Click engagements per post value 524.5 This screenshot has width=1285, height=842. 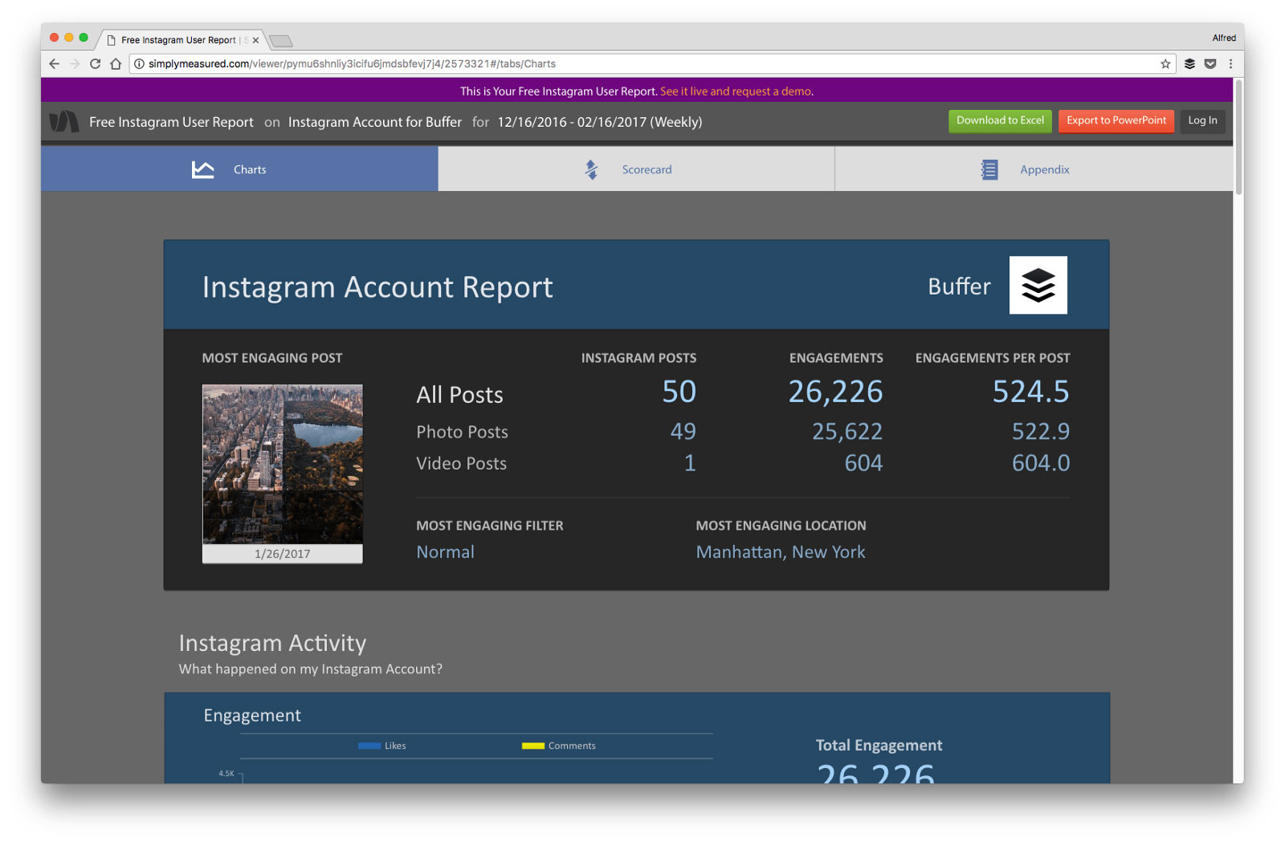pyautogui.click(x=1031, y=392)
